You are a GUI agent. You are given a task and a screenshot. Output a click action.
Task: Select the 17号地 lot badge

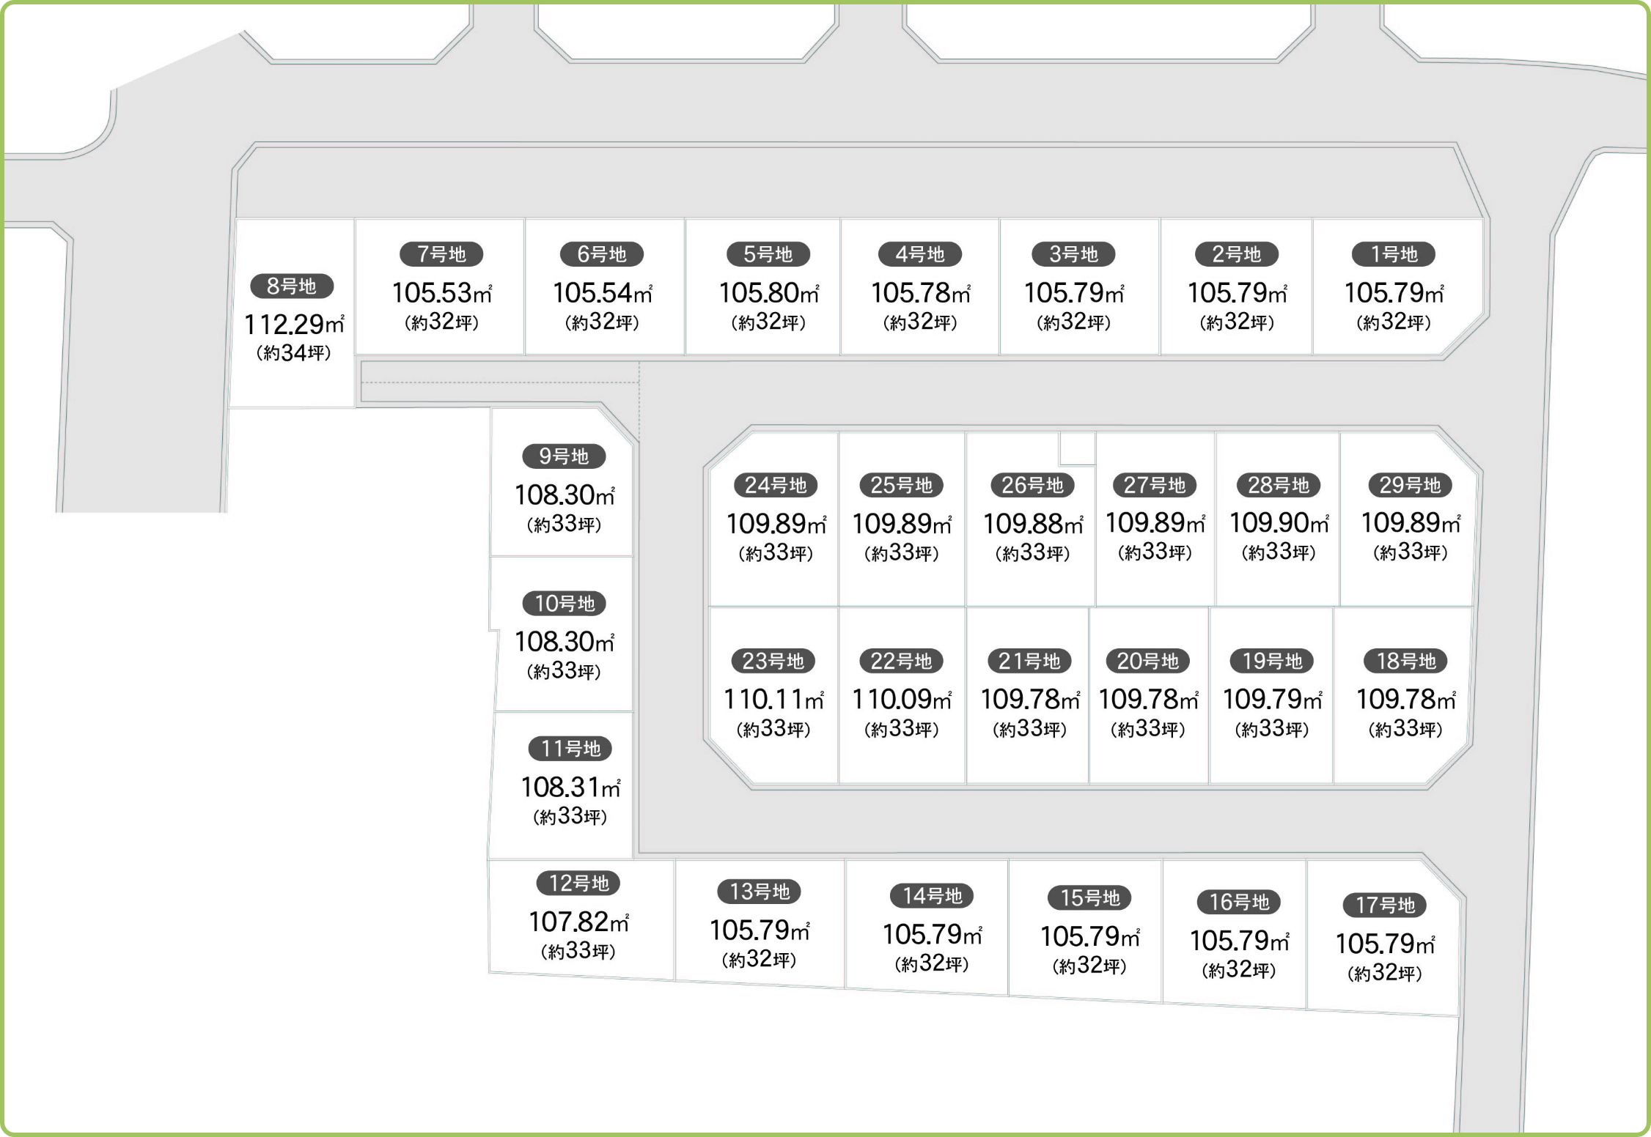(x=1384, y=905)
